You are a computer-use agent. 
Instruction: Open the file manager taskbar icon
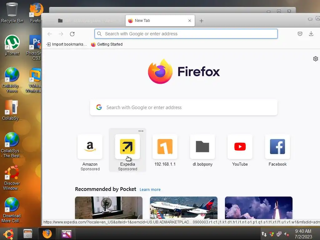pyautogui.click(x=28, y=234)
